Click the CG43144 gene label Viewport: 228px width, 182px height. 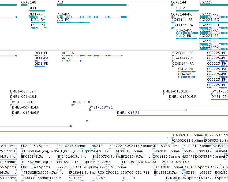[178, 2]
